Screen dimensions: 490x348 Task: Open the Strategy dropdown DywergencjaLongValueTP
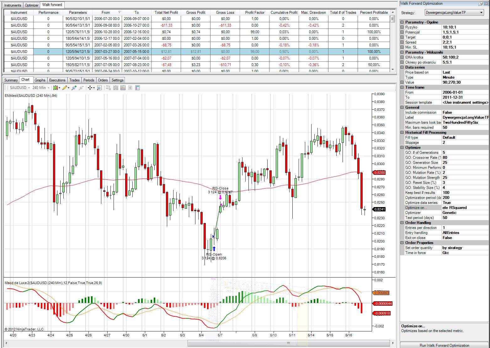click(x=454, y=13)
